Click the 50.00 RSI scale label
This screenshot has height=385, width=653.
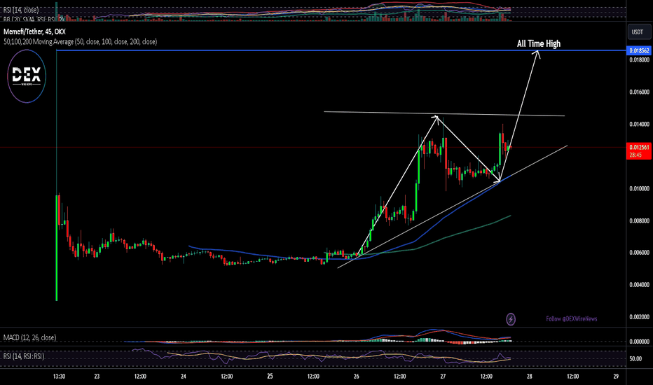[x=635, y=358]
